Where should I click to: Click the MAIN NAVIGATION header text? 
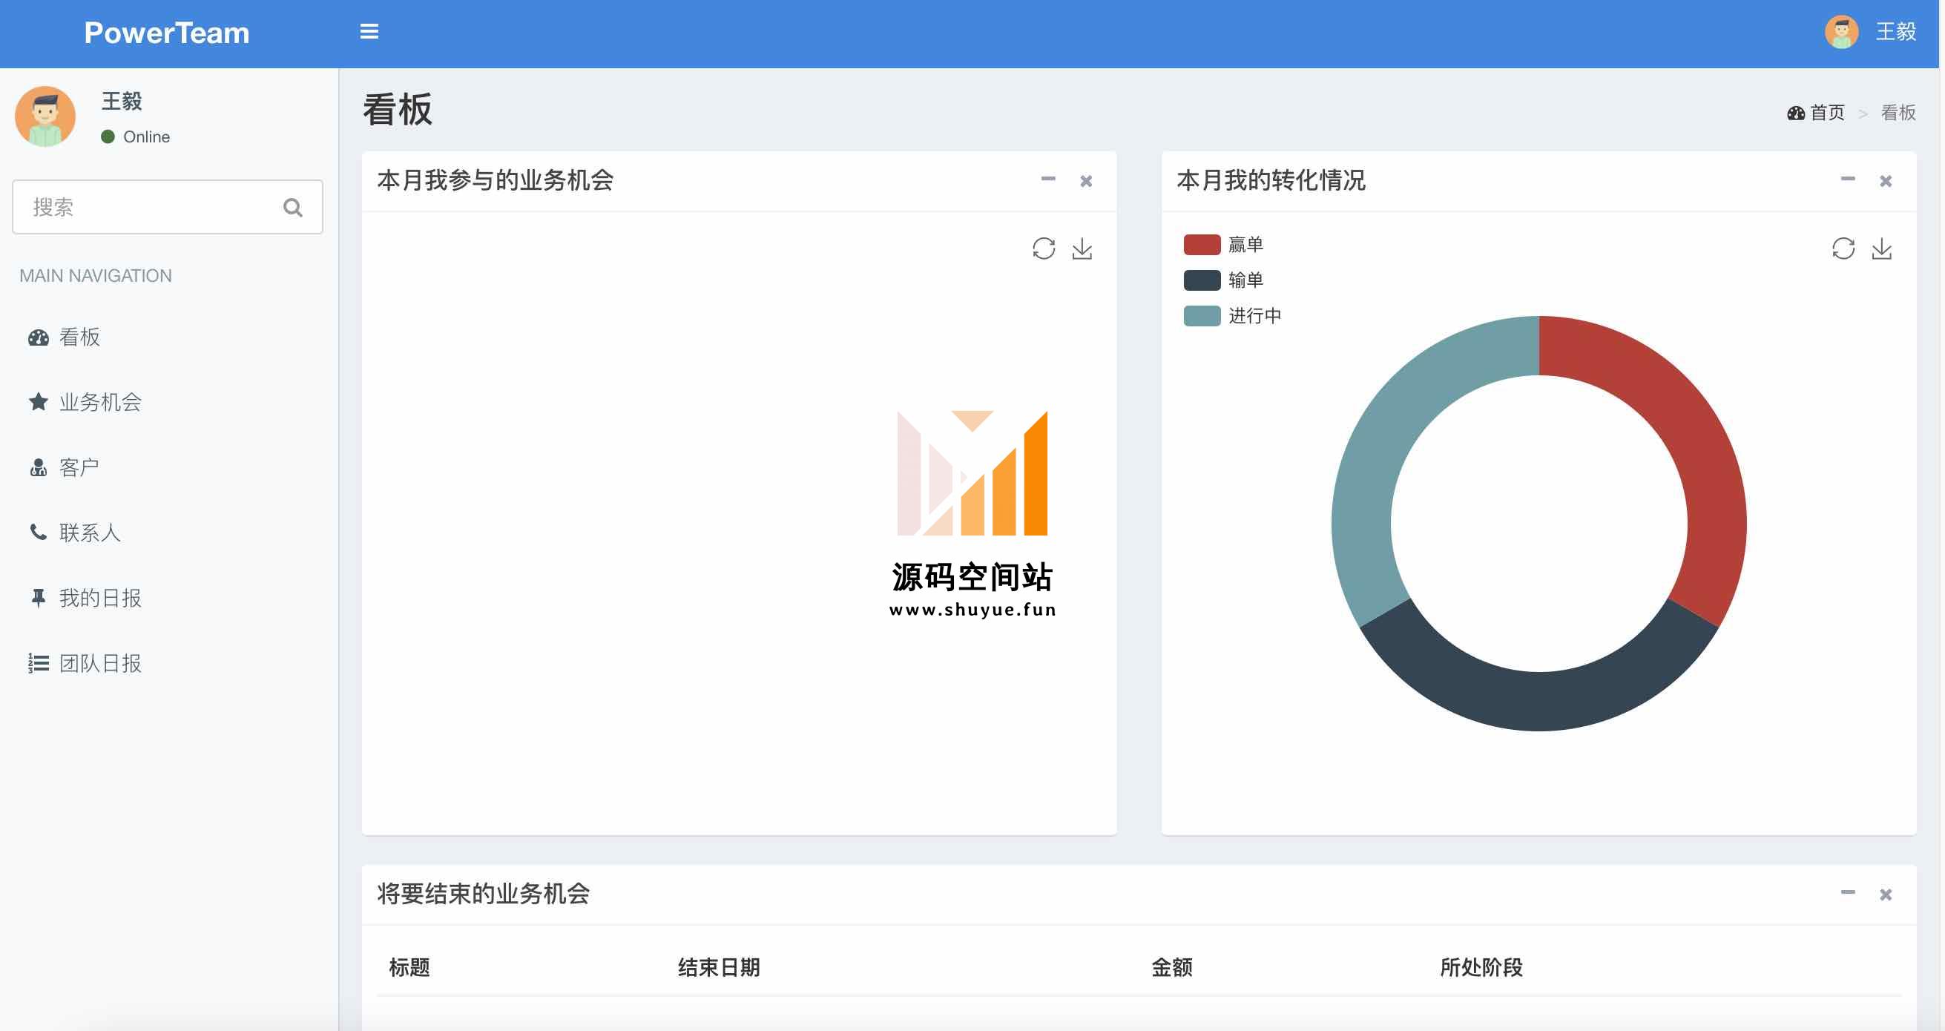coord(96,276)
